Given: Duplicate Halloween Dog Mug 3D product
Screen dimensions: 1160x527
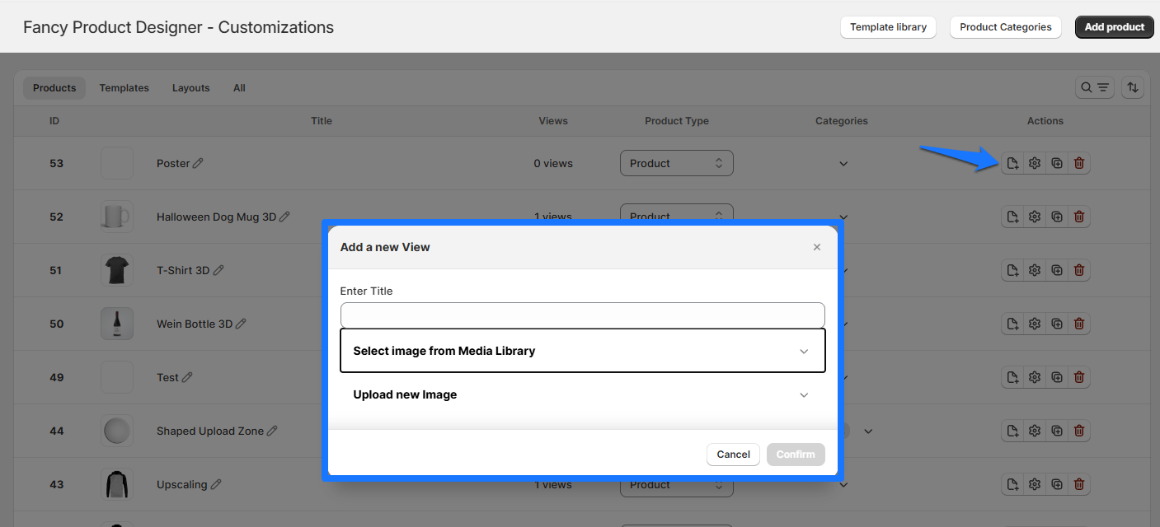Looking at the screenshot, I should point(1057,217).
